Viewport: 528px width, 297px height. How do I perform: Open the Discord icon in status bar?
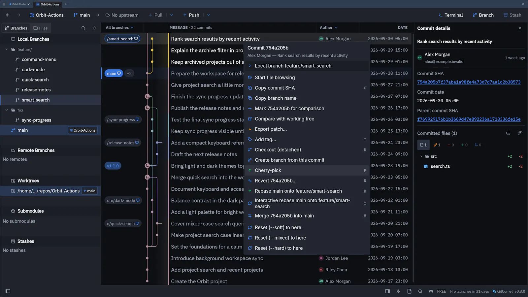pos(431,291)
